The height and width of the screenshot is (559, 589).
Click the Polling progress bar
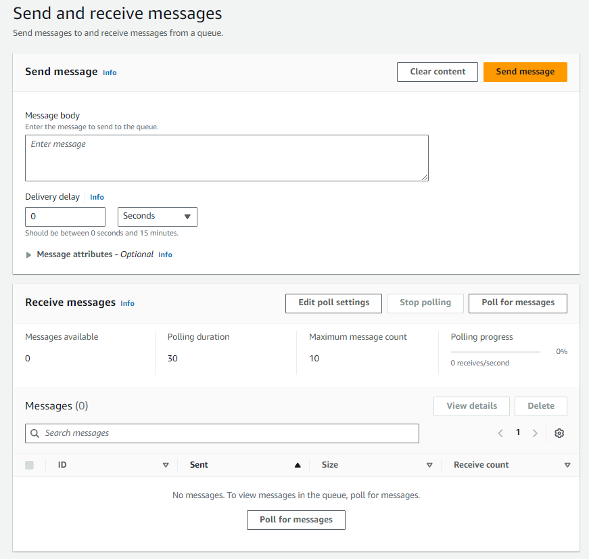[495, 351]
